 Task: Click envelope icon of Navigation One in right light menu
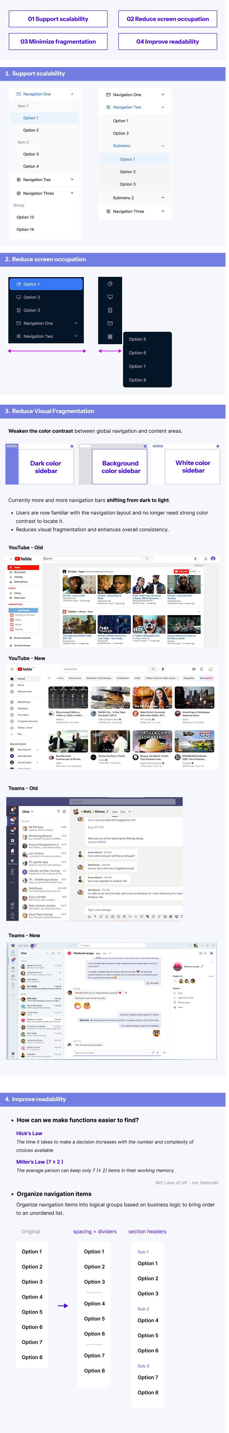(108, 94)
